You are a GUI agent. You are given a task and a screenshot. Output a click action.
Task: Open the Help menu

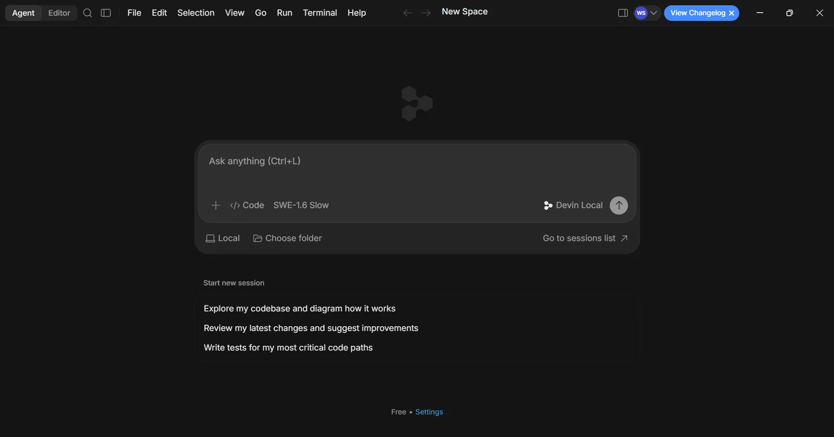point(357,13)
